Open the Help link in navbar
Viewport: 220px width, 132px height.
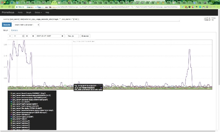[x=47, y=12]
